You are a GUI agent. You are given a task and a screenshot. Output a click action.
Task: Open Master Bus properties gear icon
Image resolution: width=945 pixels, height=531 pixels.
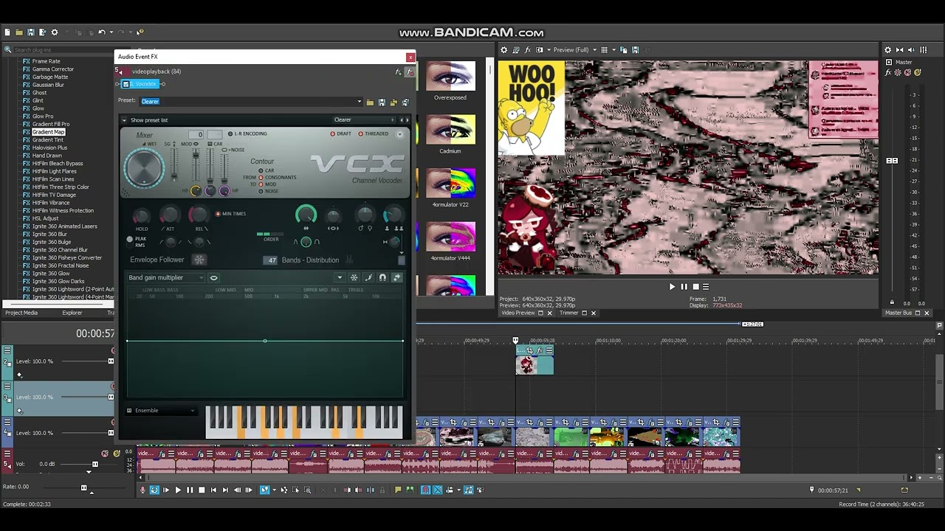coord(888,50)
